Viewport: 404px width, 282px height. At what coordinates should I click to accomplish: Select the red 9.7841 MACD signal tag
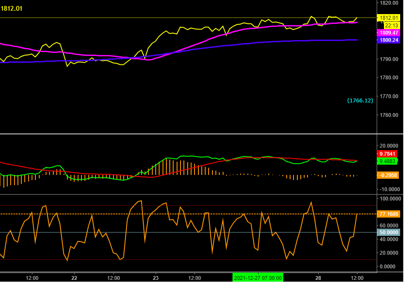[x=387, y=154]
